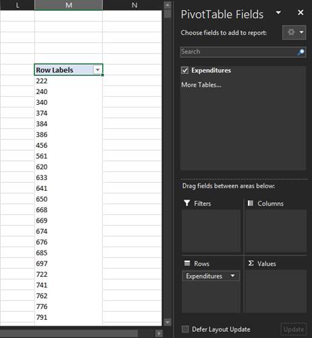Open the gear Tools layout menu

[x=294, y=32]
